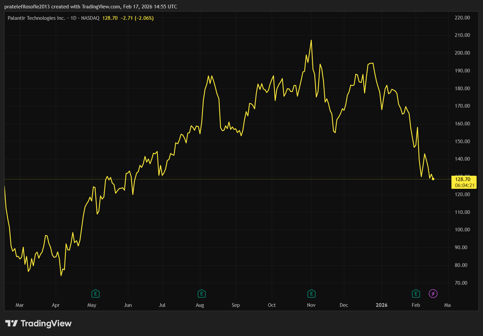Image resolution: width=483 pixels, height=336 pixels.
Task: Click the May label on the time axis
Action: (92, 305)
